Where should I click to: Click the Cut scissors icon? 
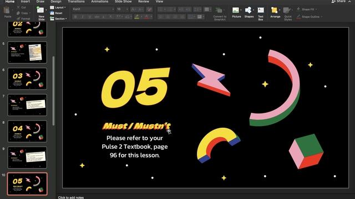[x=18, y=7]
